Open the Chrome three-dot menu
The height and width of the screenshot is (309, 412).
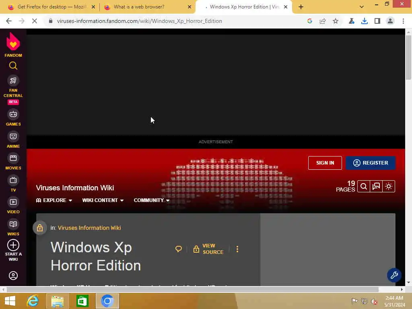pyautogui.click(x=403, y=21)
